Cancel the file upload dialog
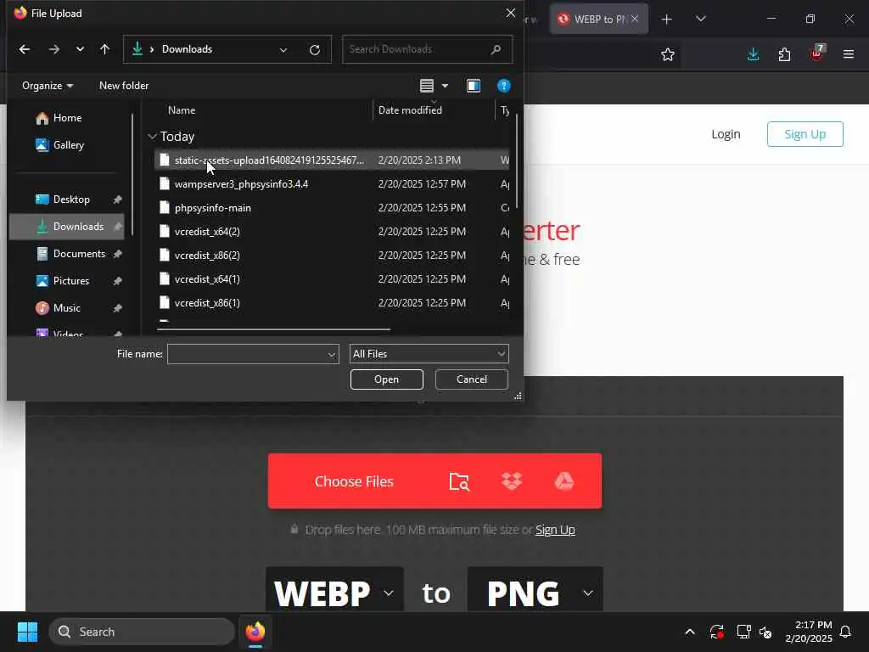 click(x=472, y=379)
